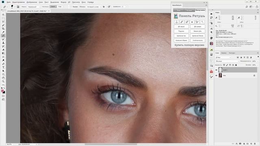
Task: Toggle filter for pixel layers
Action: [238, 57]
